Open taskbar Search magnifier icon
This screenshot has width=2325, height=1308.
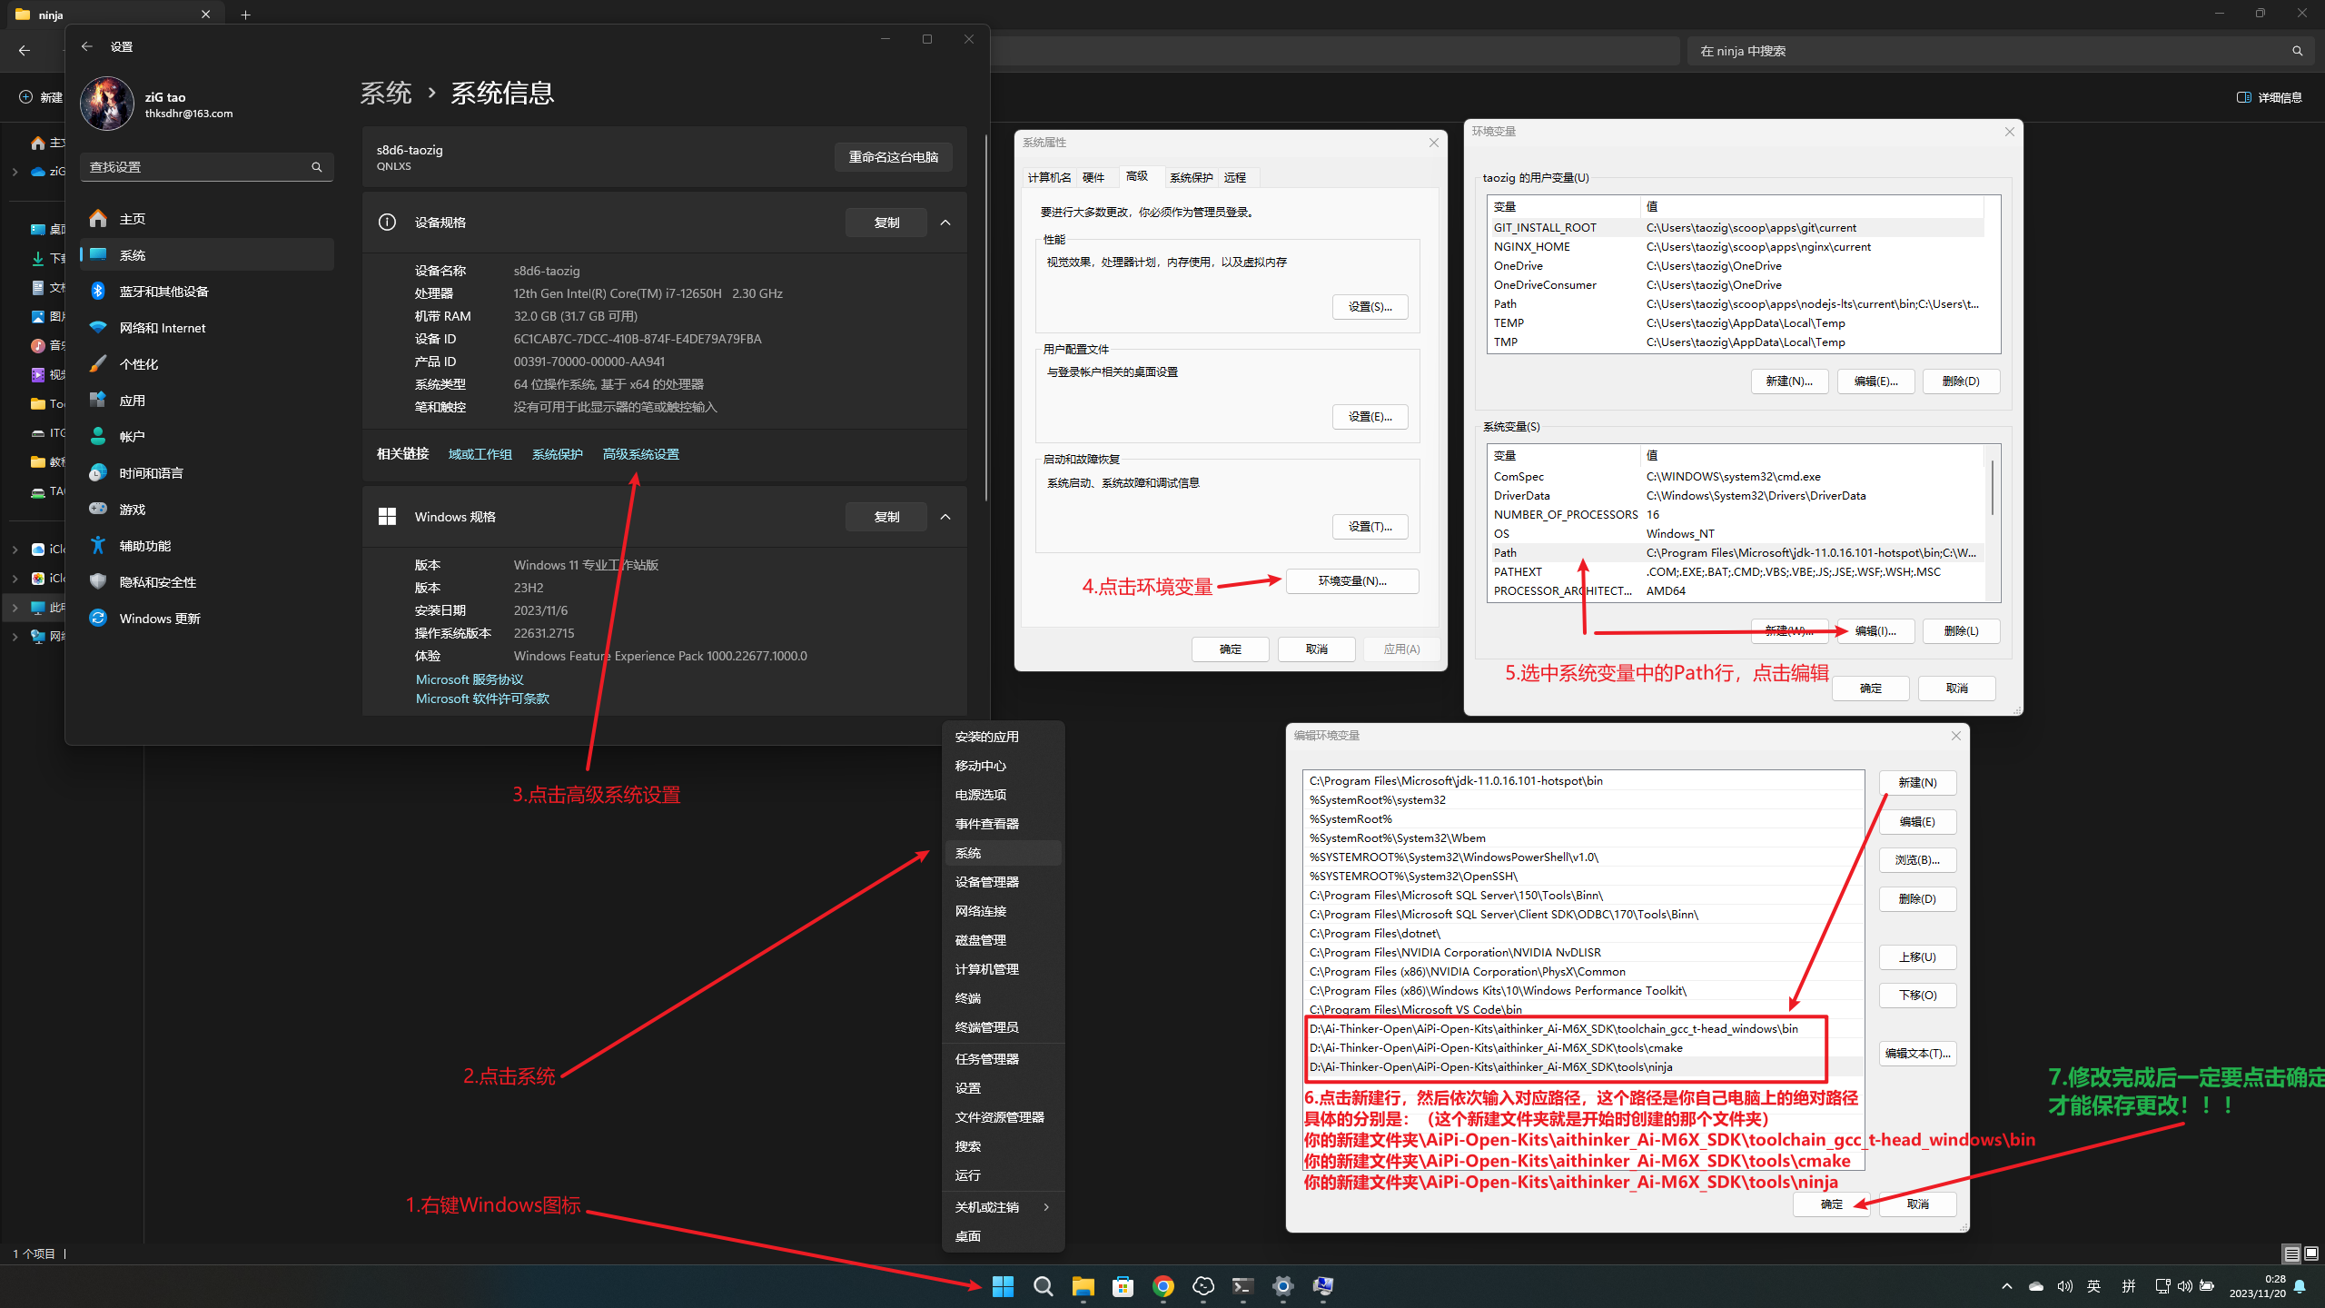pyautogui.click(x=1043, y=1286)
